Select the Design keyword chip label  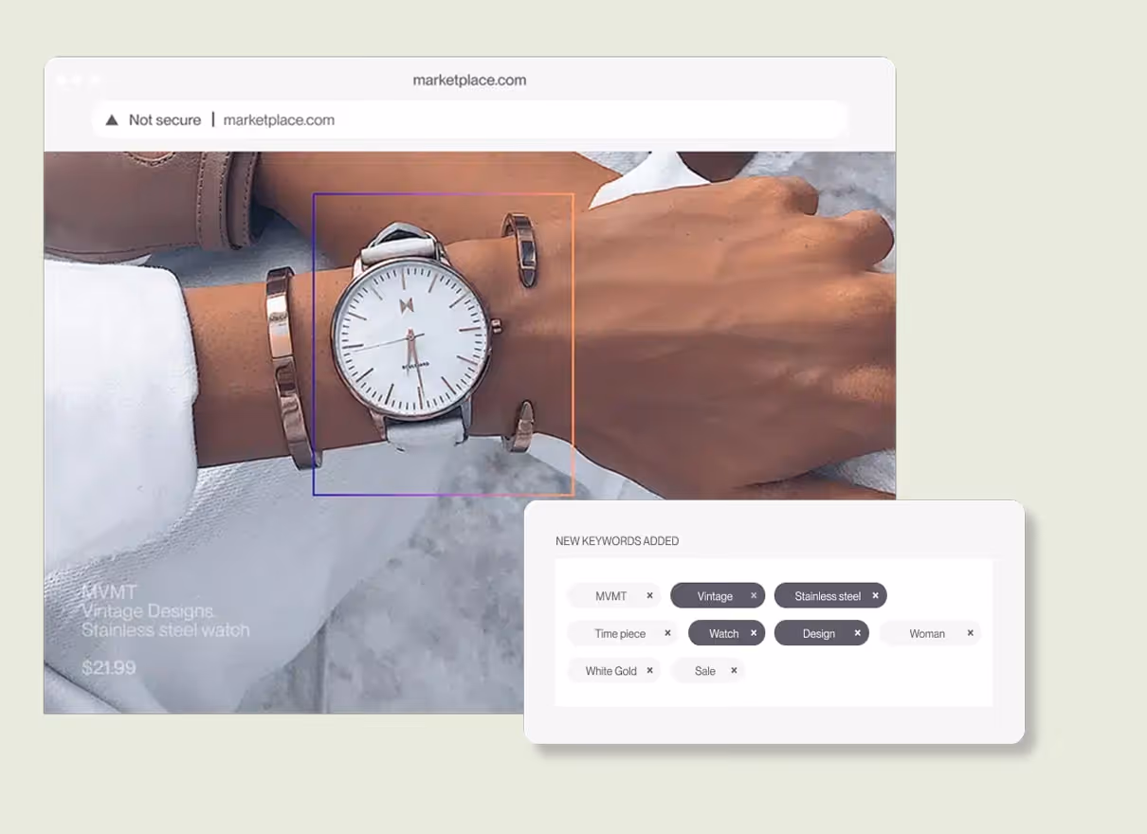pyautogui.click(x=819, y=634)
